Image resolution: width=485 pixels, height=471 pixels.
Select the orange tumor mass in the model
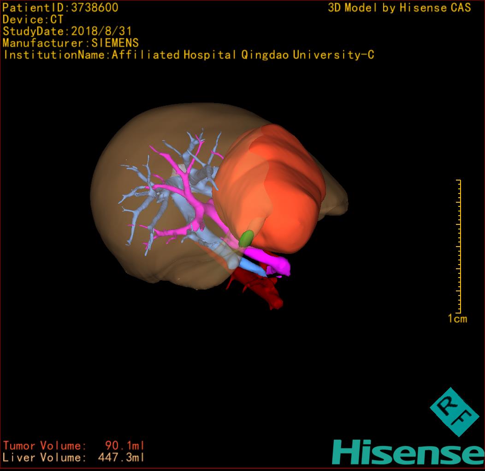pyautogui.click(x=277, y=185)
